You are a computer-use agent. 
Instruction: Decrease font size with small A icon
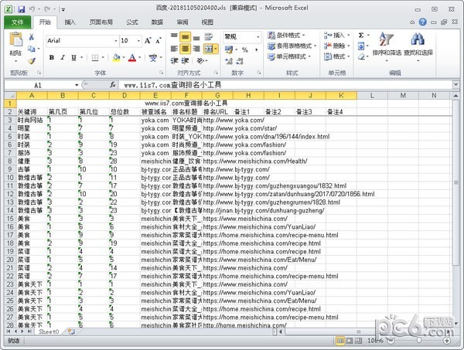coord(159,40)
